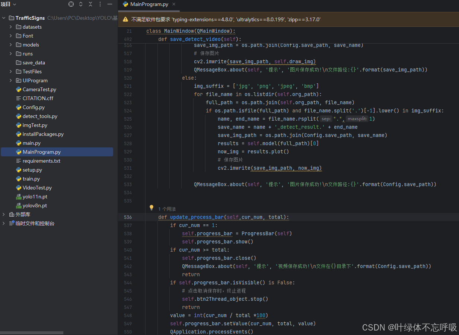459x335 pixels.
Task: Open requirements.txt file
Action: click(38, 161)
